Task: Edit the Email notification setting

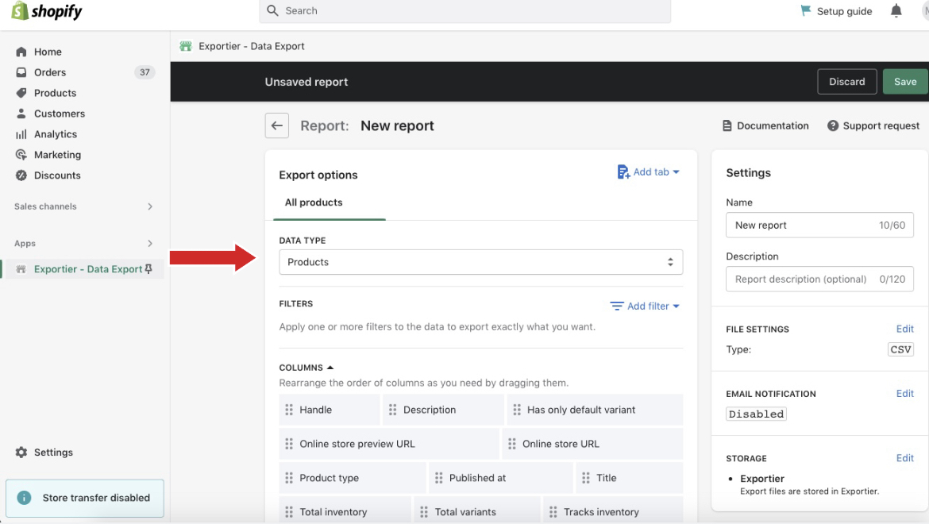Action: (x=904, y=394)
